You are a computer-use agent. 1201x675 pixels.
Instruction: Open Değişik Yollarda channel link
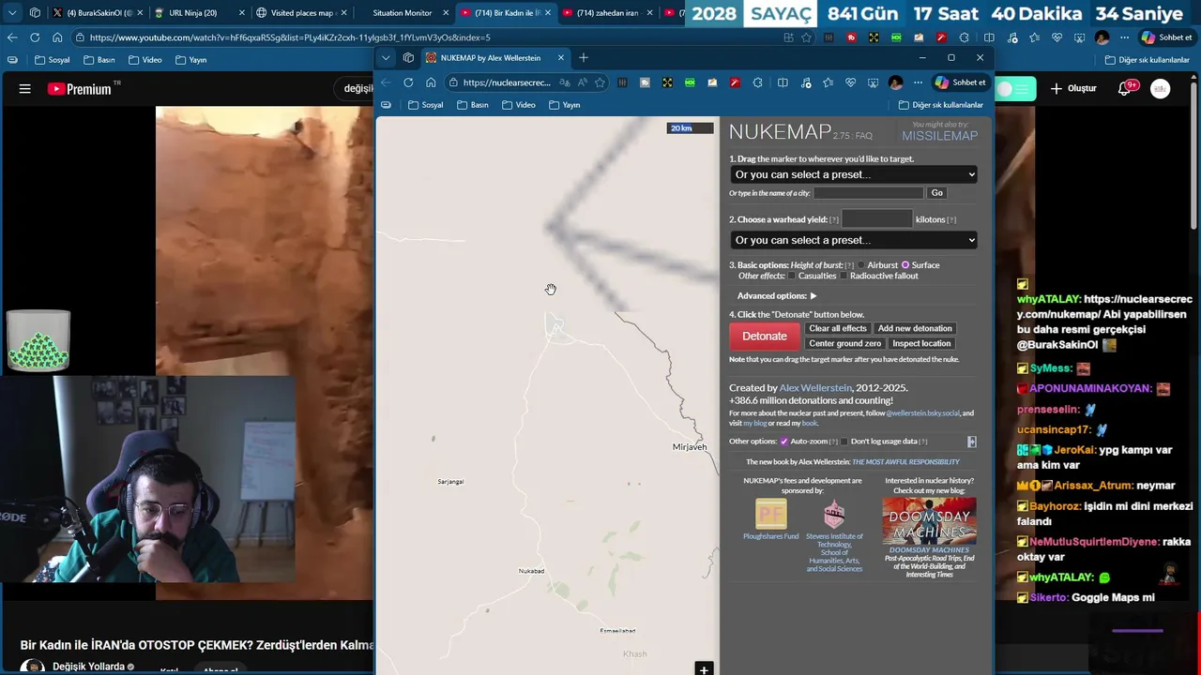tap(88, 667)
